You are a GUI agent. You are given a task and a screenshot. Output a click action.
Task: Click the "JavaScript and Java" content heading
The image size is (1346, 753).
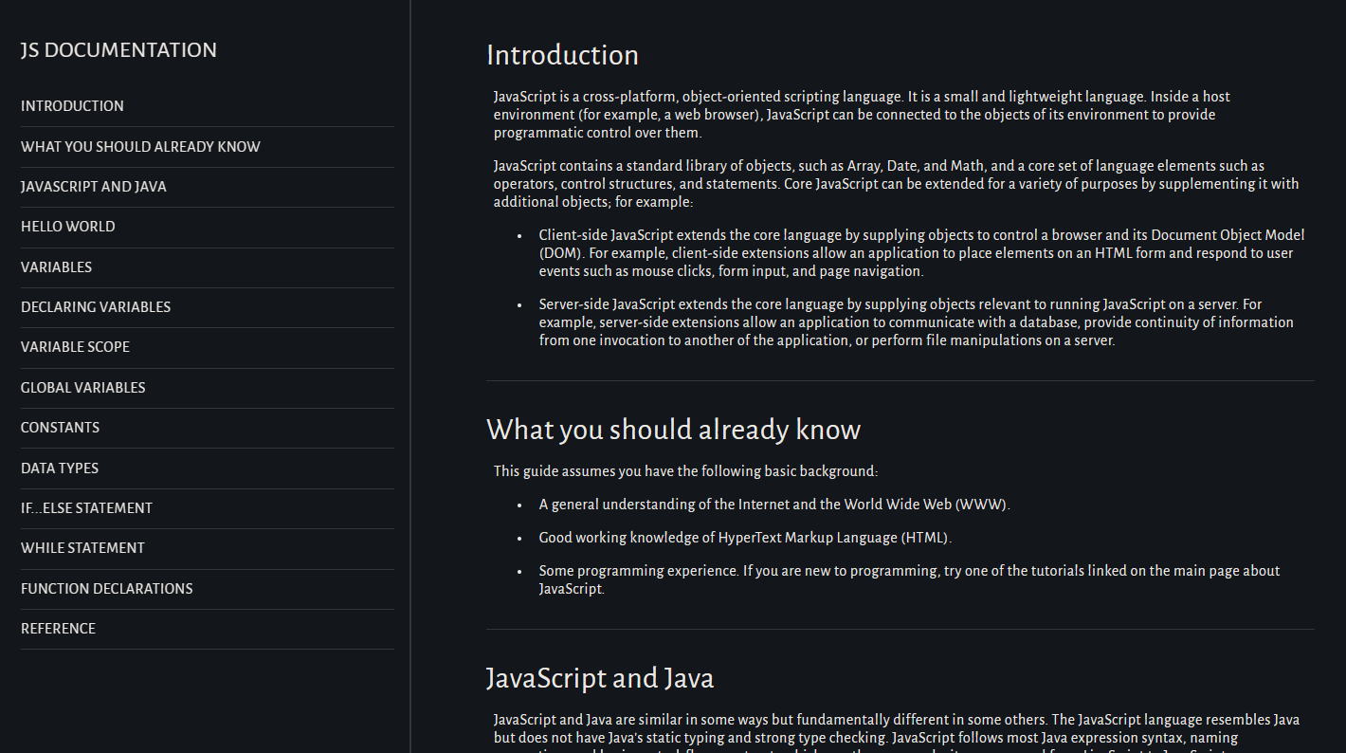pos(599,678)
